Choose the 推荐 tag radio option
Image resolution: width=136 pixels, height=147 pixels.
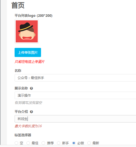pyautogui.click(x=43, y=143)
